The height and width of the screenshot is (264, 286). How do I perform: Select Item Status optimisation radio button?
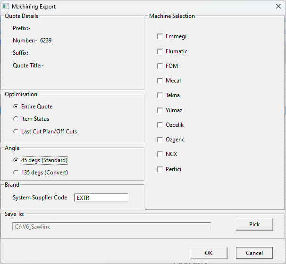coord(17,119)
